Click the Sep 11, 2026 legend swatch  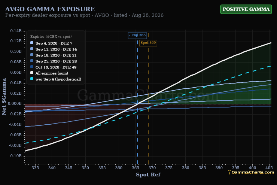[32, 49]
